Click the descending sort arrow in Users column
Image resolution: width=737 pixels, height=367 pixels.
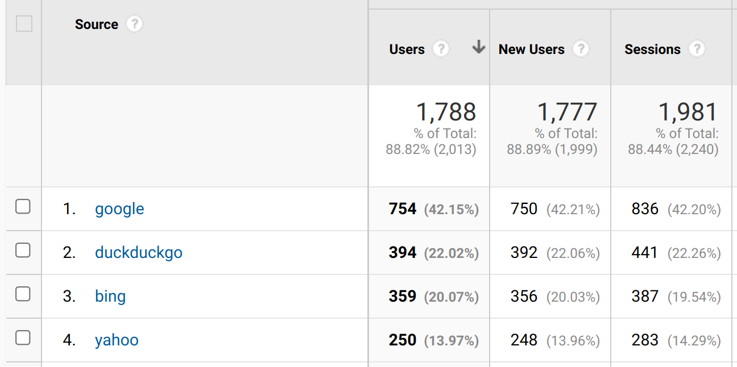[x=479, y=48]
